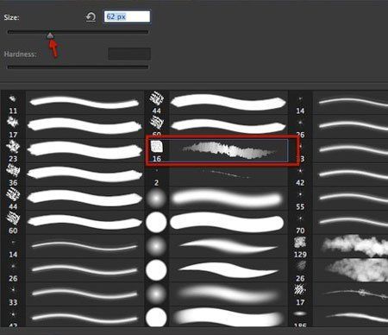Select hard round brush with crisp tapered stroke
Viewport: 388px width, 335px height.
pyautogui.click(x=216, y=270)
